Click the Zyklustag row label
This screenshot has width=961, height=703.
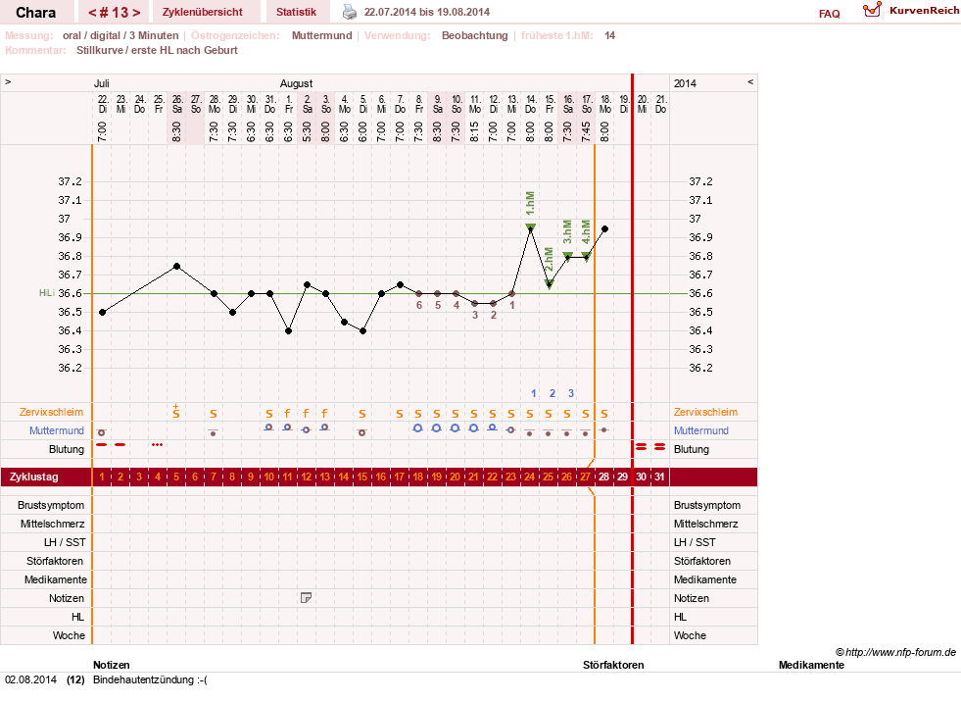pos(33,477)
